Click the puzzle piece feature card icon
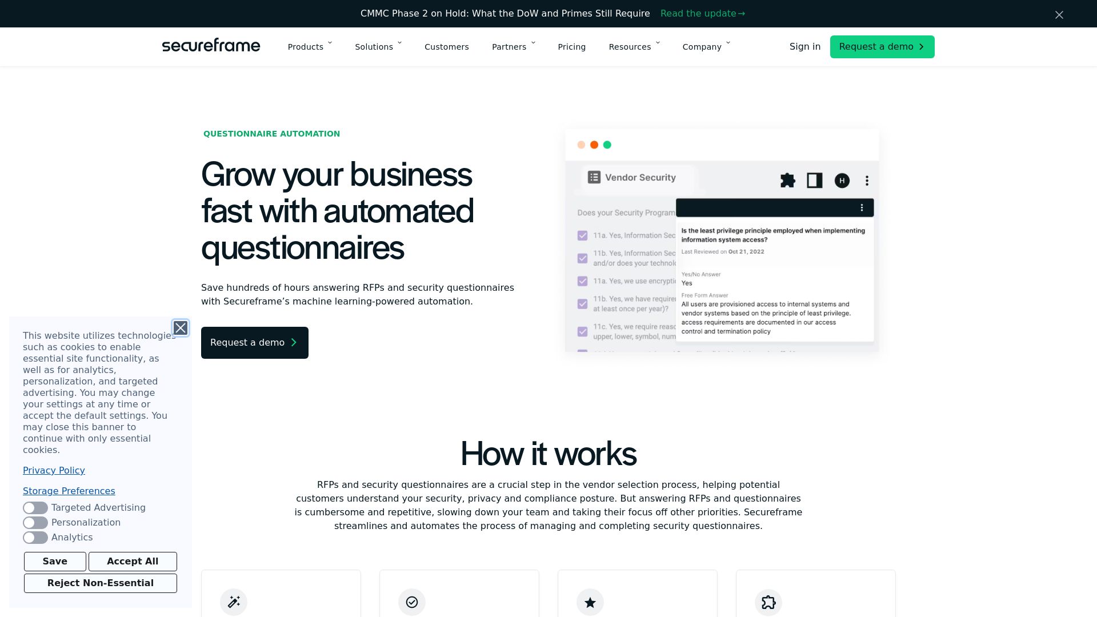The width and height of the screenshot is (1097, 617). pos(768,602)
